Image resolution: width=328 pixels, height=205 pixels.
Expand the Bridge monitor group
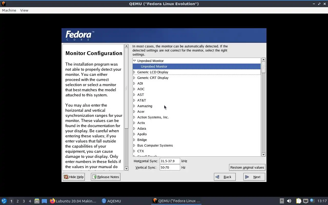134,140
